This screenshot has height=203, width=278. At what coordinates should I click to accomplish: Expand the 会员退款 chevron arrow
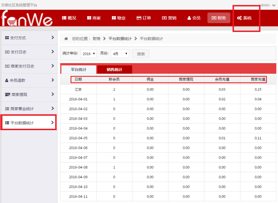coord(52,80)
